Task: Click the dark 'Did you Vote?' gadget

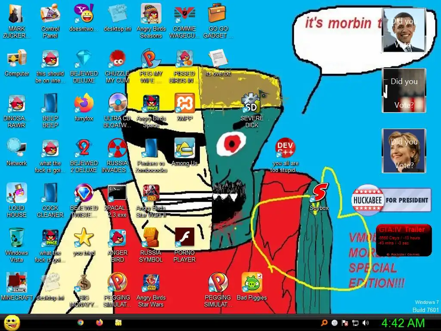Action: 404,91
